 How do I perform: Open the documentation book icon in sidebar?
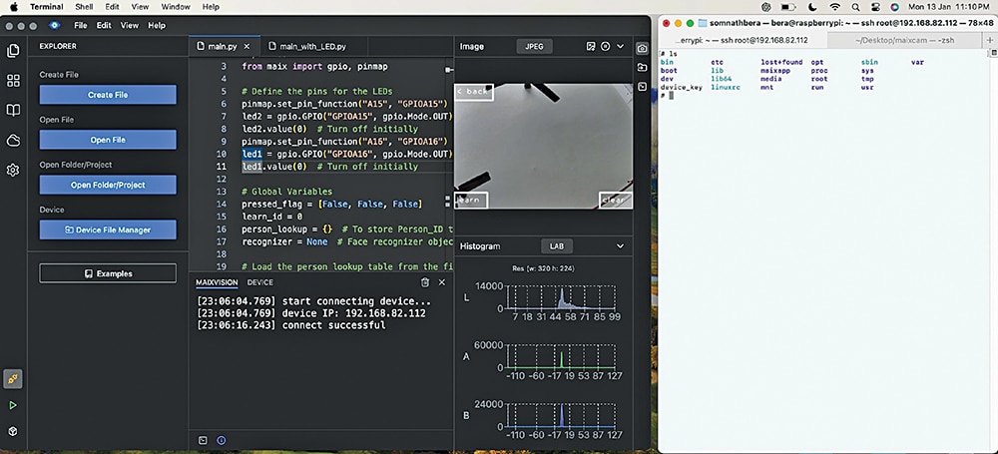point(13,110)
